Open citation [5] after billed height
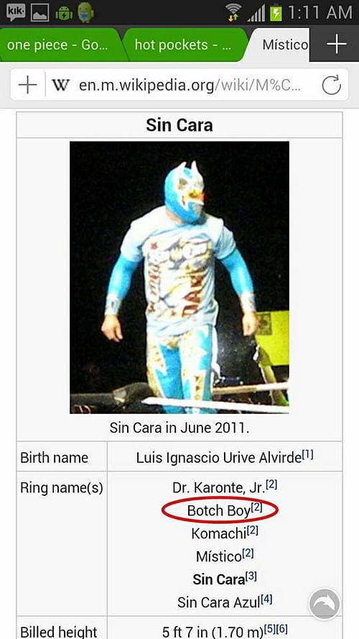Viewport: 359px width, 639px height. point(270,629)
